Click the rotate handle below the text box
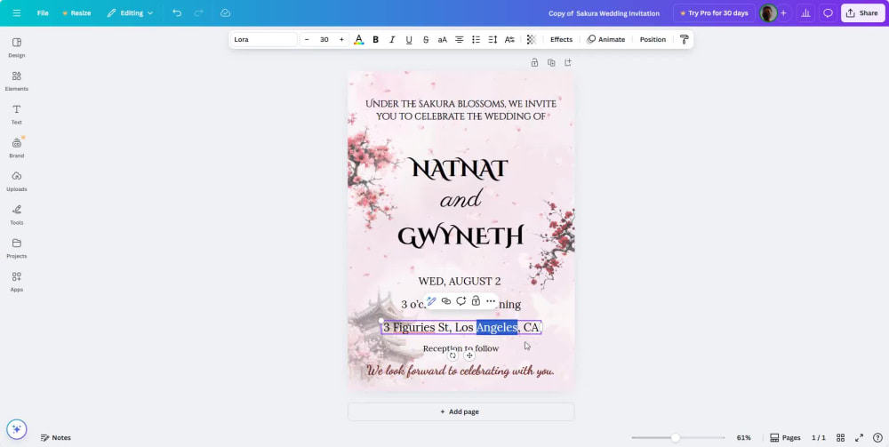Screen dimensions: 889x447 (x=453, y=355)
